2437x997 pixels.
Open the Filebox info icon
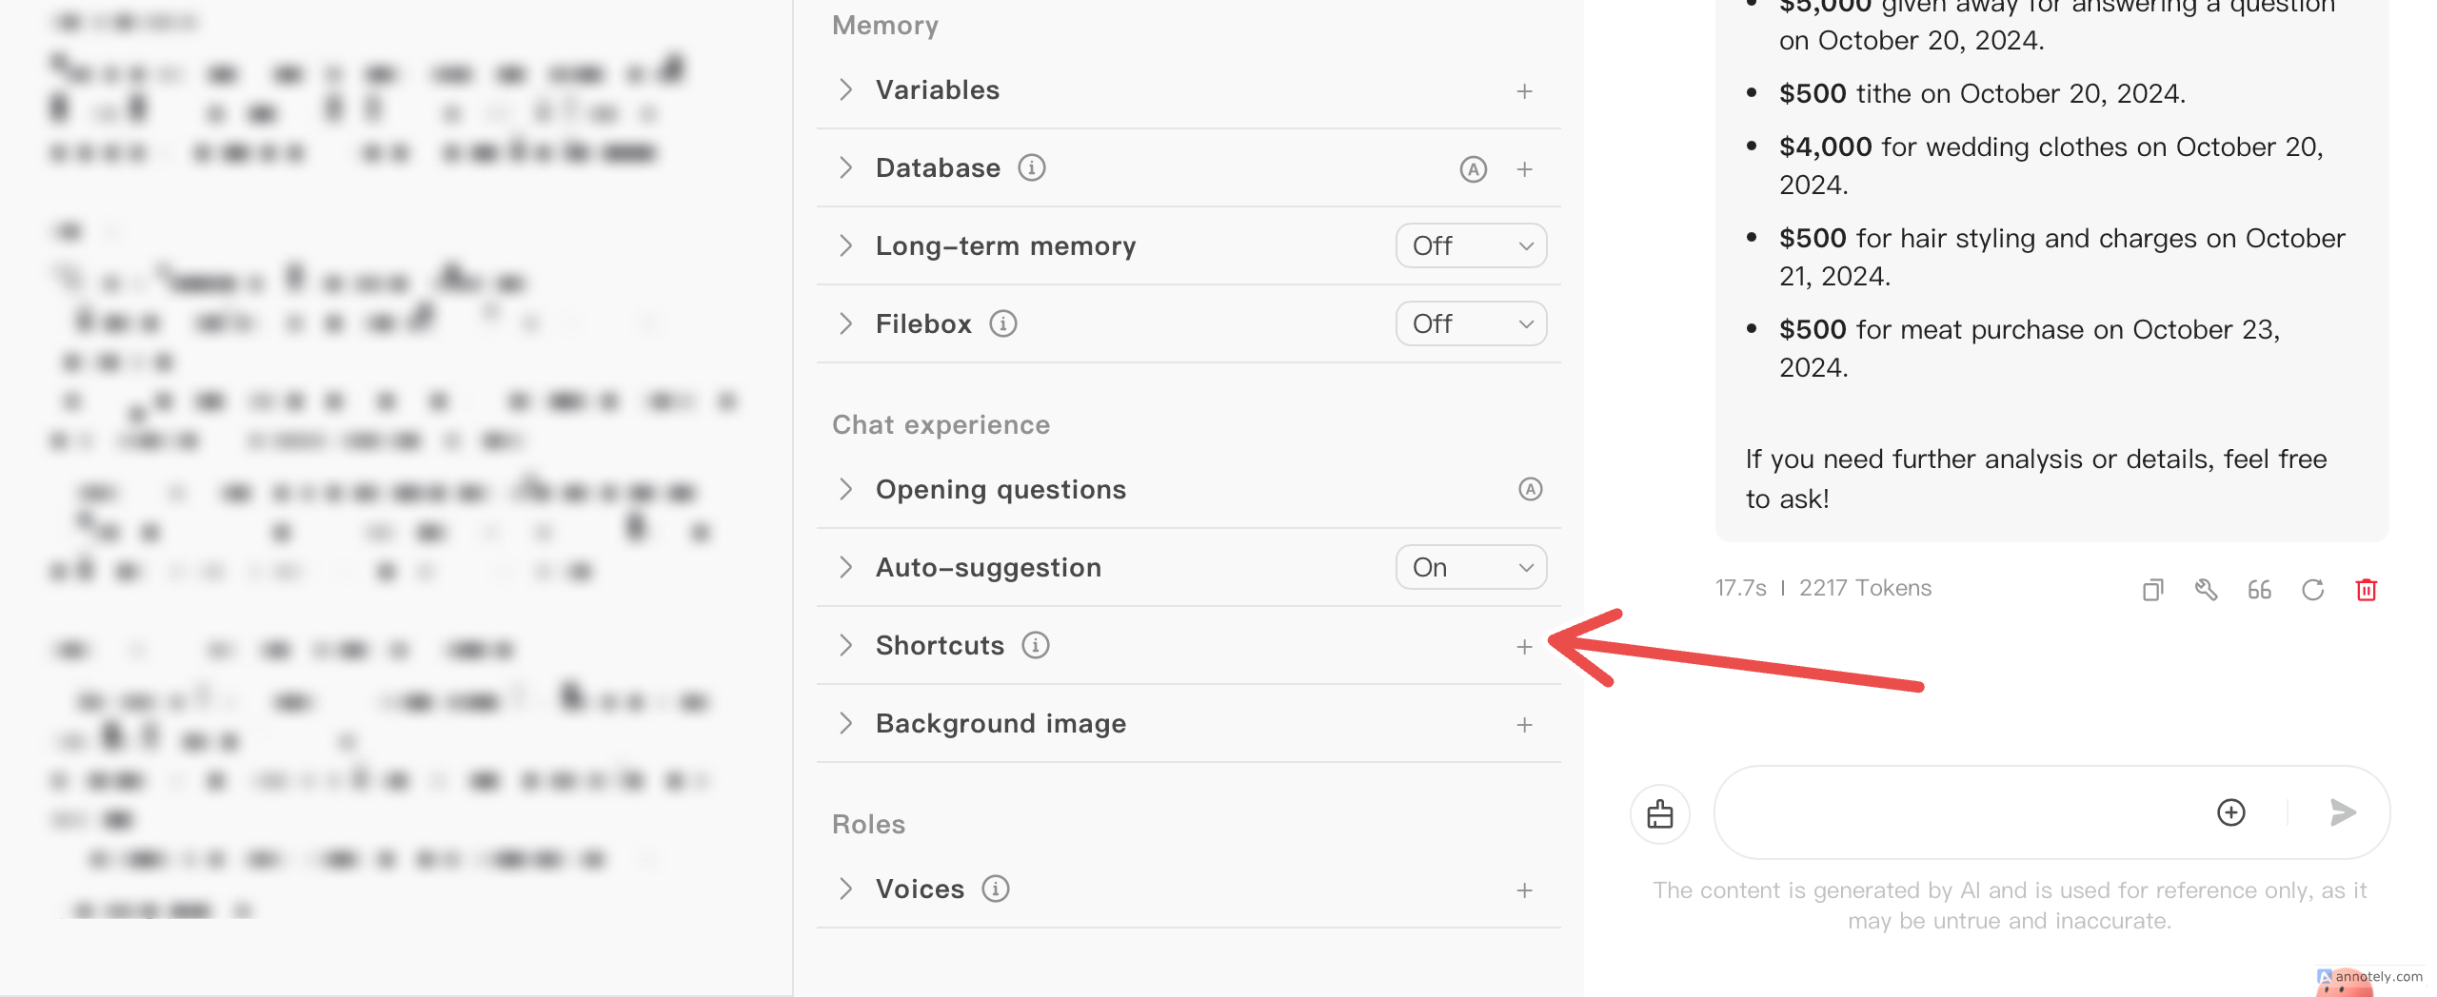tap(1002, 323)
